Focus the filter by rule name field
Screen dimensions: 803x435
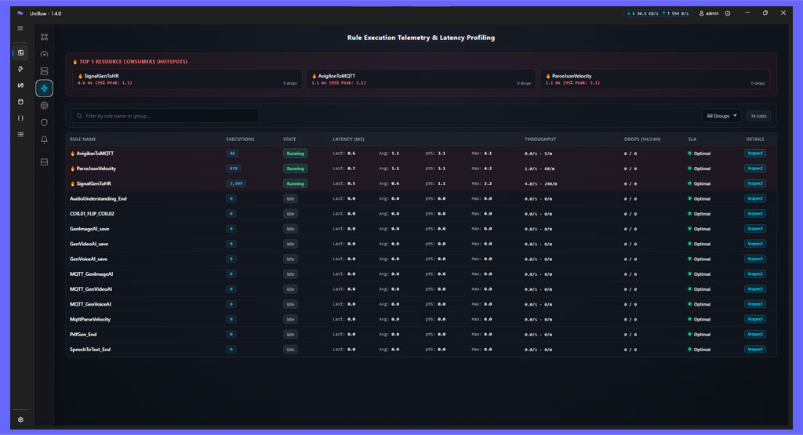(x=165, y=116)
